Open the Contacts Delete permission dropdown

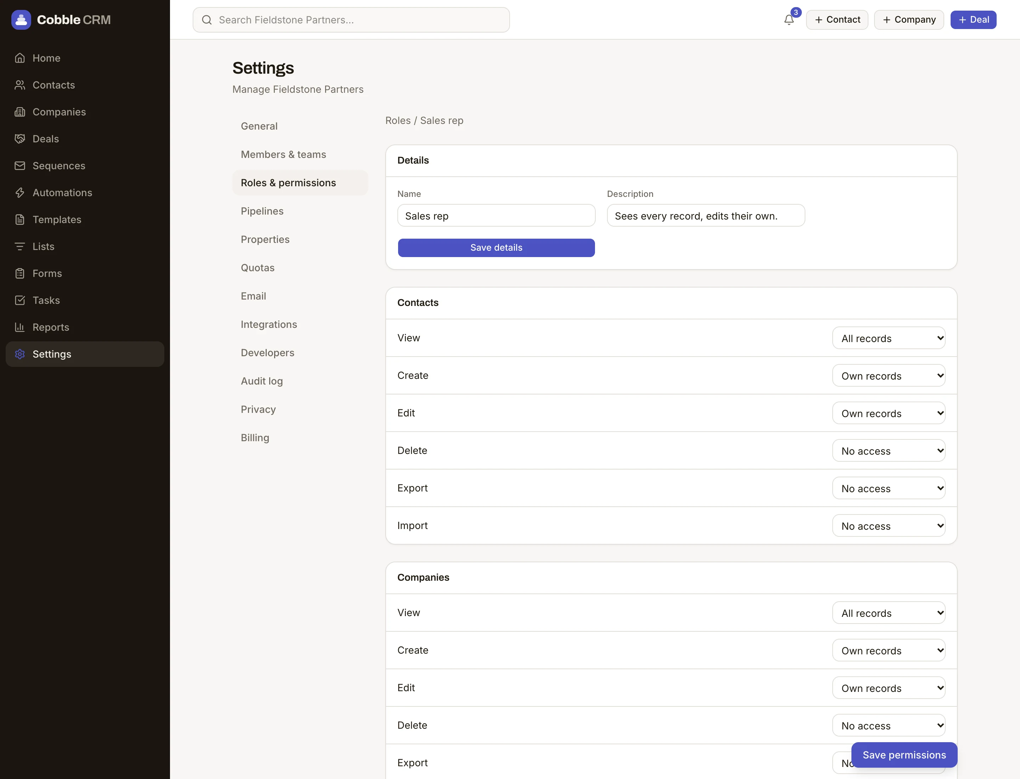pyautogui.click(x=889, y=451)
